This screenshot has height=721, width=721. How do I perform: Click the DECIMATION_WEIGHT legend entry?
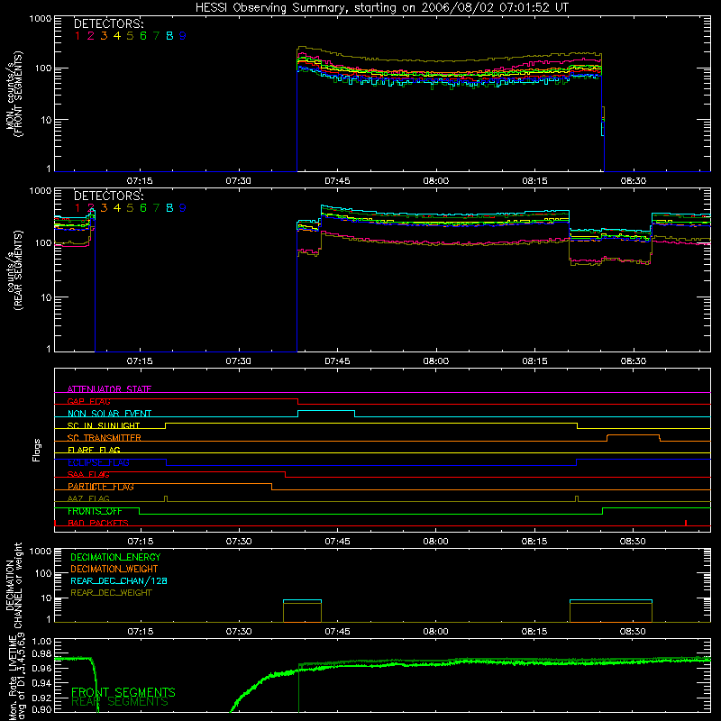(114, 569)
